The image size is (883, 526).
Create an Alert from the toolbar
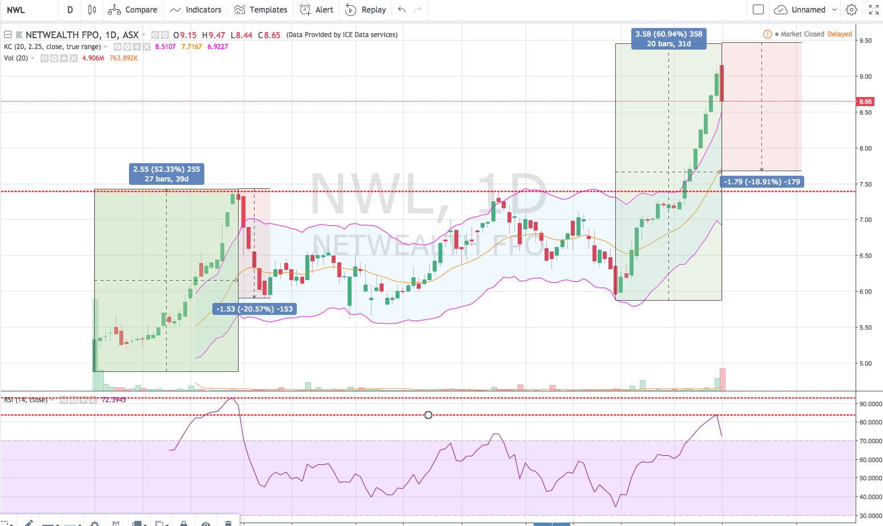(317, 10)
